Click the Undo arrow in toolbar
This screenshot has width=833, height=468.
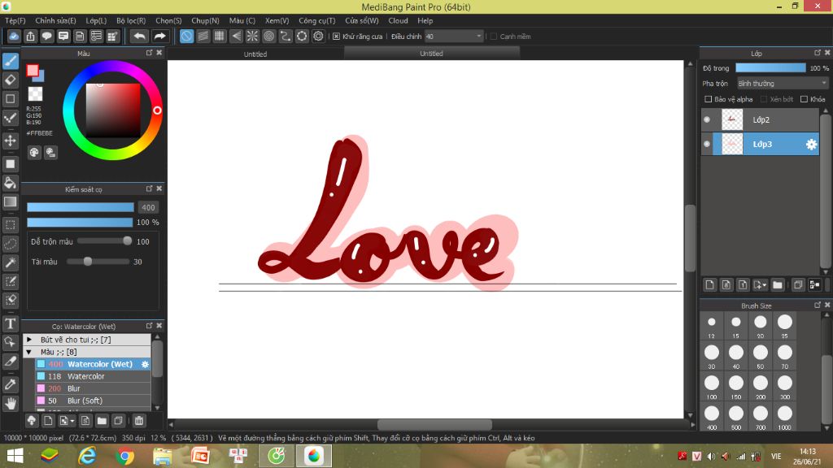[x=139, y=36]
